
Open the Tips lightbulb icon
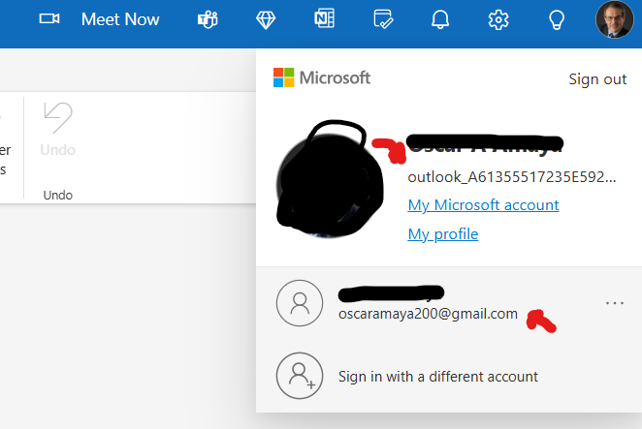tap(557, 19)
